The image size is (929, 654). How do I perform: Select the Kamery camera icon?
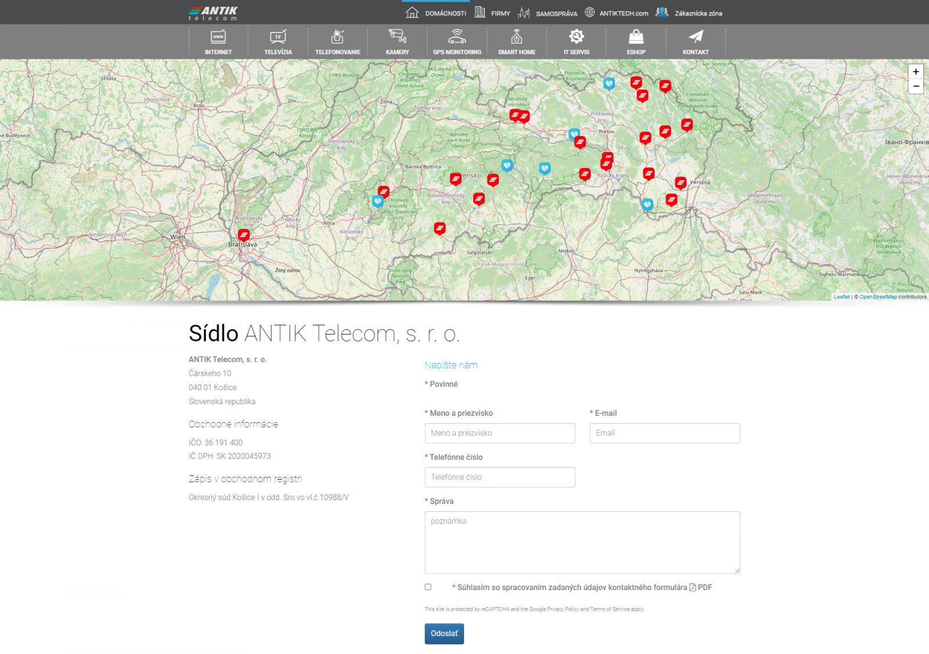point(397,37)
